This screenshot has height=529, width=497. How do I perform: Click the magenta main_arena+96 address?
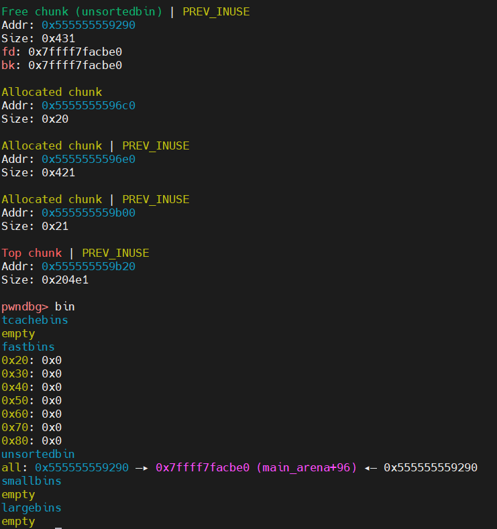[x=256, y=467]
